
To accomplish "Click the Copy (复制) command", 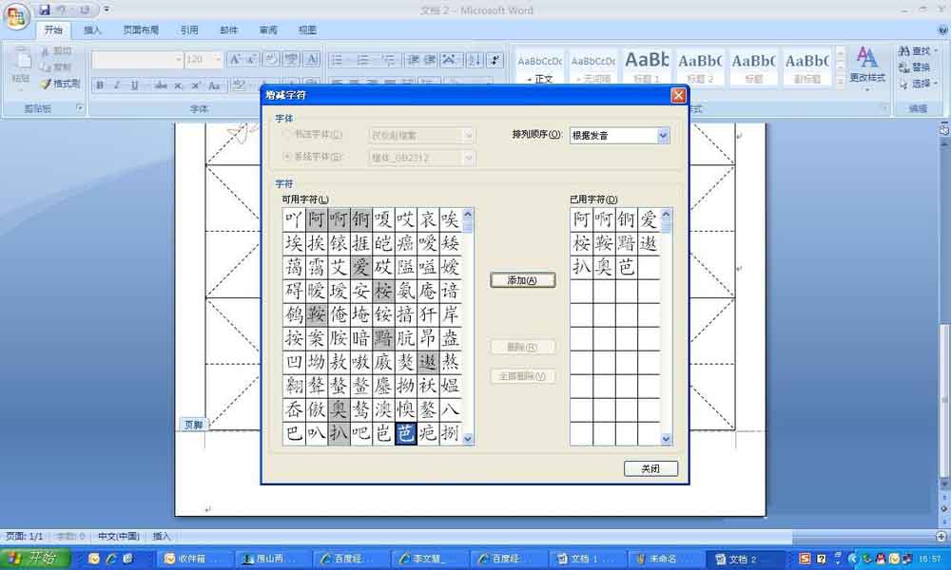I will 57,67.
